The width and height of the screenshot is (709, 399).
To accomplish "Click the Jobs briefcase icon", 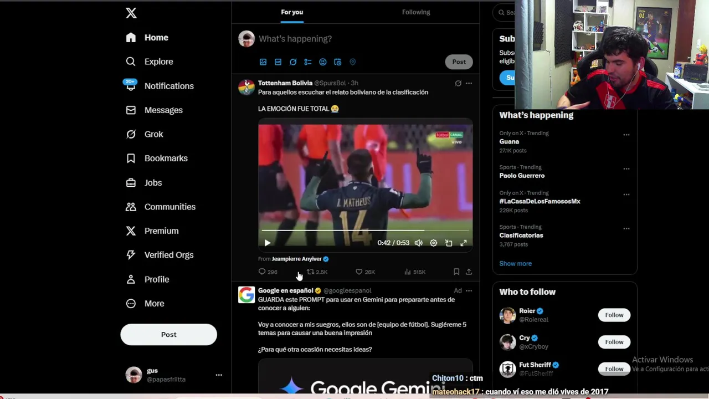I will (x=131, y=182).
